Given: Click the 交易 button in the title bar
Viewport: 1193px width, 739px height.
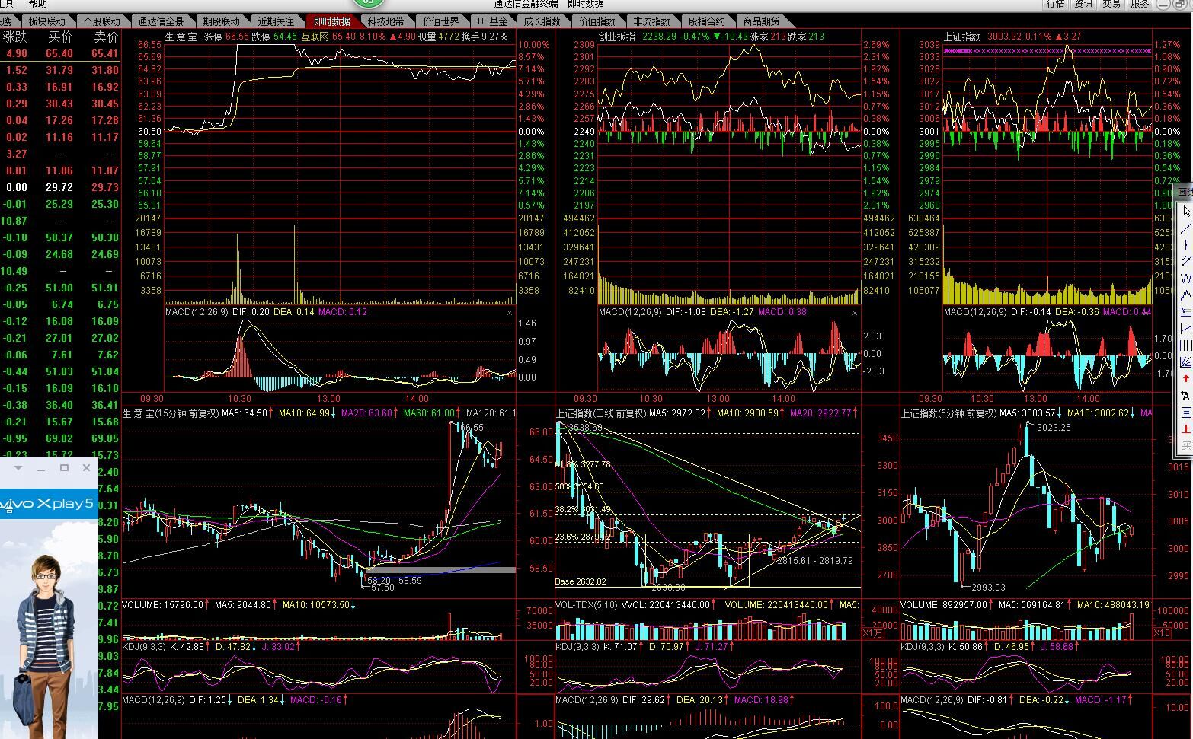Looking at the screenshot, I should point(1111,5).
